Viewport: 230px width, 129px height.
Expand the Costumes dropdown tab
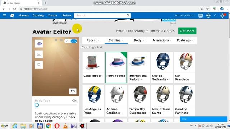[x=185, y=40]
